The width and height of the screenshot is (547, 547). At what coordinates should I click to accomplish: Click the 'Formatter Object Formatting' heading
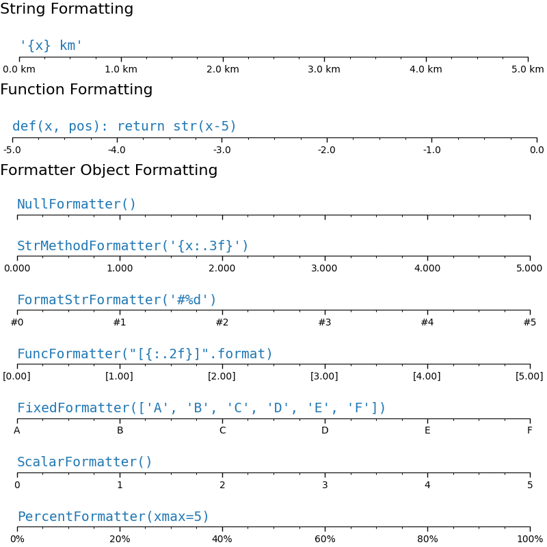pyautogui.click(x=109, y=171)
